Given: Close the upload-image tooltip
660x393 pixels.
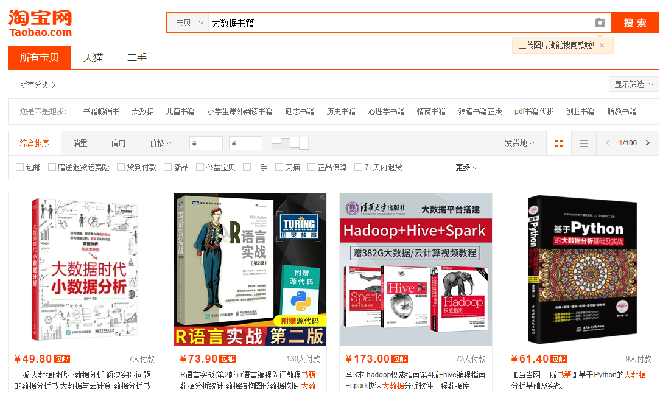Looking at the screenshot, I should [602, 46].
